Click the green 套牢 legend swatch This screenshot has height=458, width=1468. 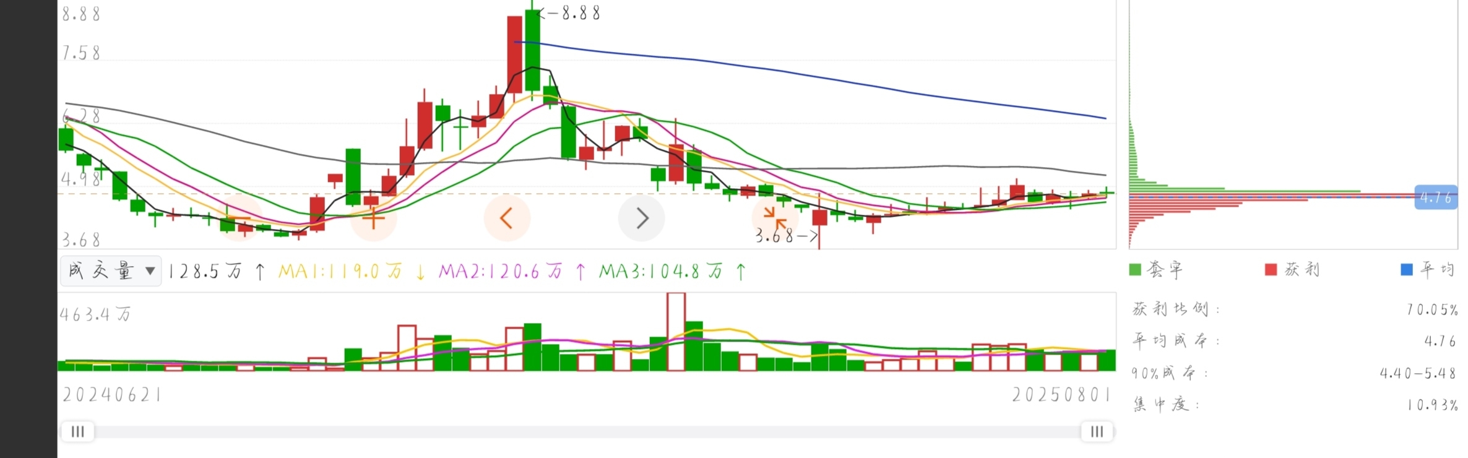tap(1135, 270)
